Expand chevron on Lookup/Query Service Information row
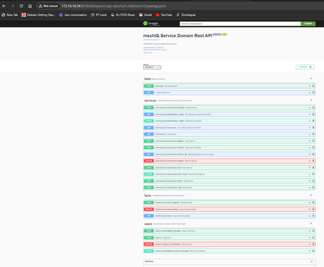Image resolution: width=324 pixels, height=267 pixels. [310, 127]
